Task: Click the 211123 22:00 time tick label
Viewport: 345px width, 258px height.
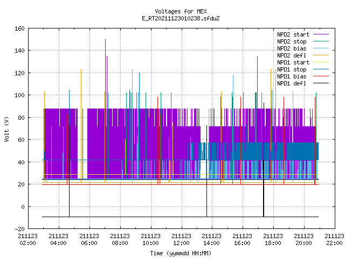Action: coord(334,240)
